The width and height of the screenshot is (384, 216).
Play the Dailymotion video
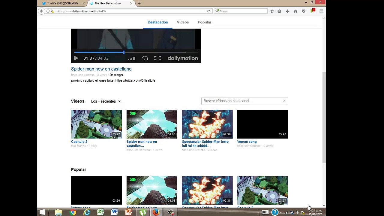point(76,58)
